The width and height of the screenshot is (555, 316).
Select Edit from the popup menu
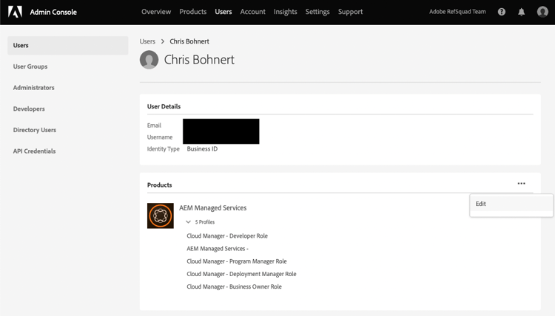tap(482, 205)
